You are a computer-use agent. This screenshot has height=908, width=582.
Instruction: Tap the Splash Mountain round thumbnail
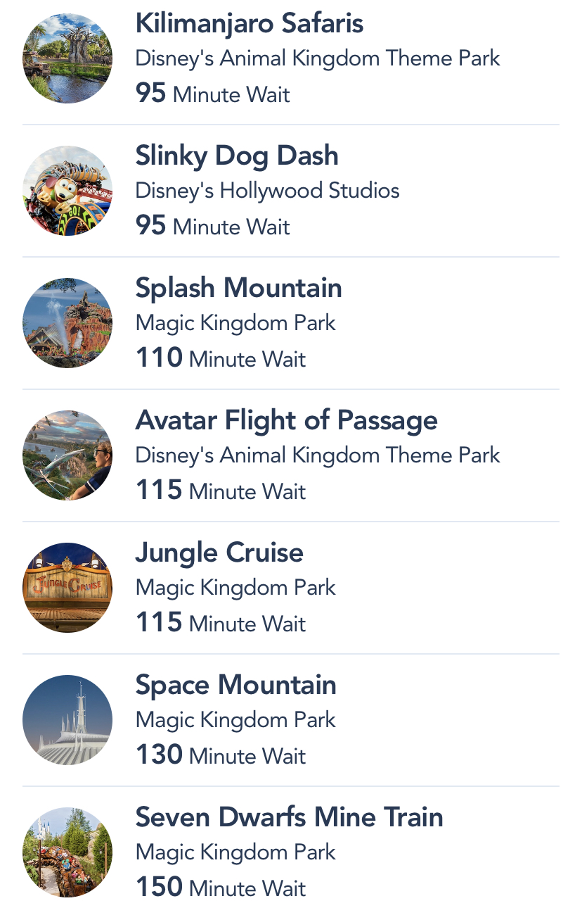click(67, 323)
